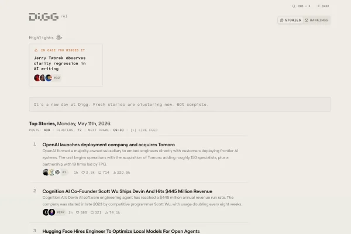Click third avatar on Jerry Tworek highlight card
Screen dimensions: 351x234
[49, 78]
